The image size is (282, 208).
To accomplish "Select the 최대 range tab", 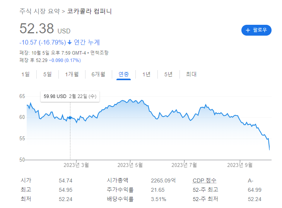I will [191, 74].
